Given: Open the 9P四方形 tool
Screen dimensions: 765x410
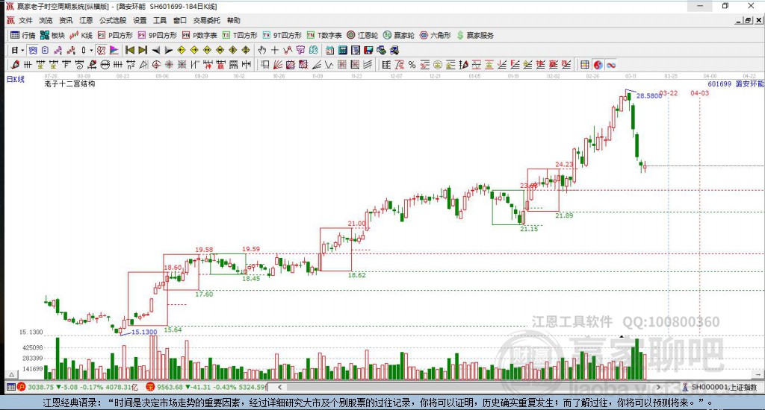Looking at the screenshot, I should 157,35.
